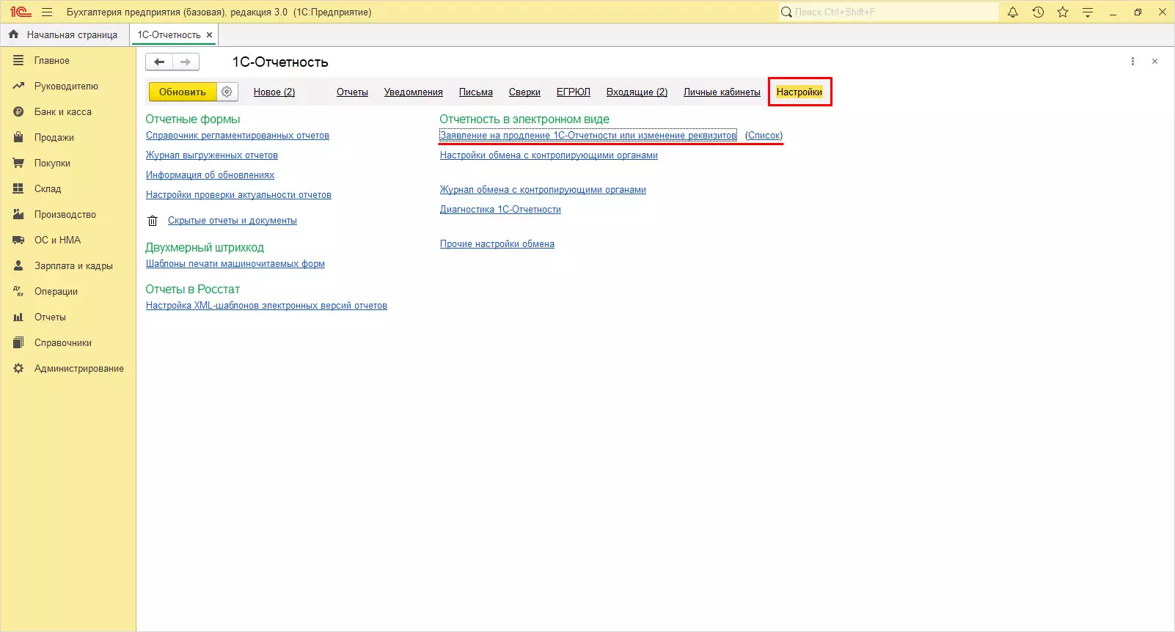Open the Операции section
This screenshot has height=632, width=1175.
pos(68,292)
